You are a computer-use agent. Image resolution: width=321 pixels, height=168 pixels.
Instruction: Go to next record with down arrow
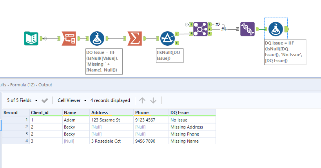153,100
